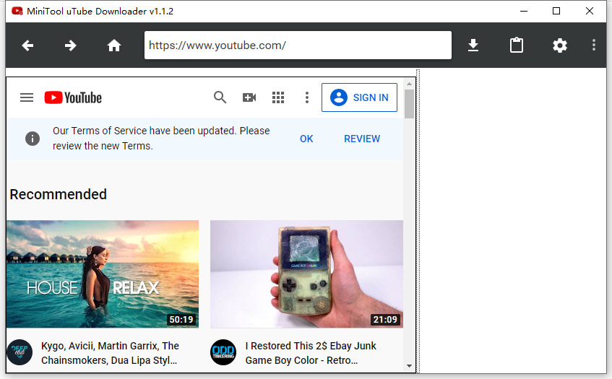Open the YouTube apps grid icon

(278, 97)
